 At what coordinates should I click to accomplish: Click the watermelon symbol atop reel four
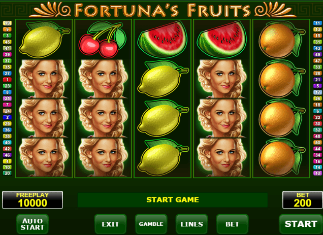point(221,40)
